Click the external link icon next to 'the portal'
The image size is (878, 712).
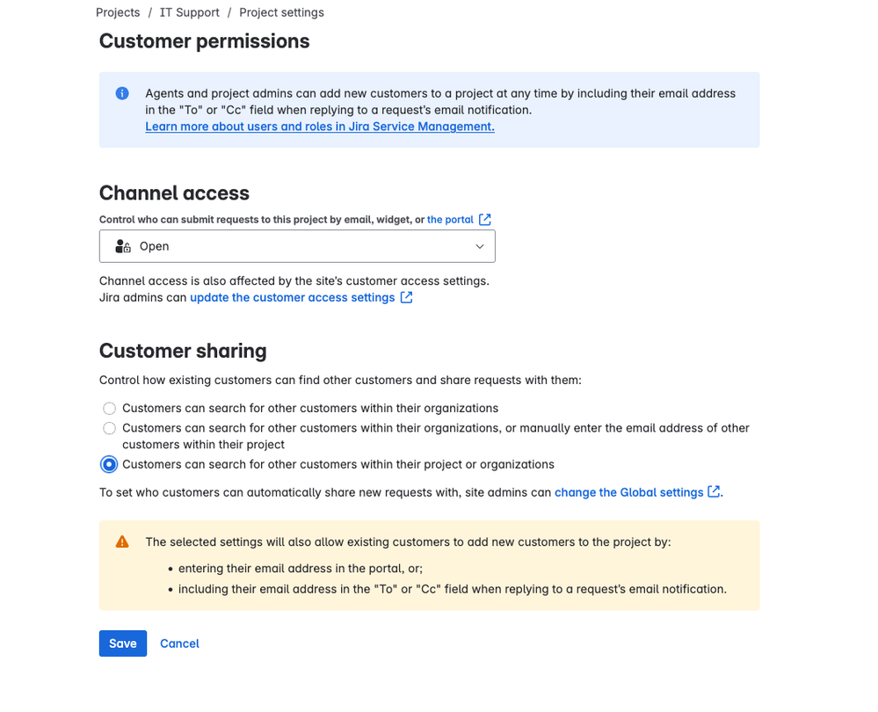487,219
